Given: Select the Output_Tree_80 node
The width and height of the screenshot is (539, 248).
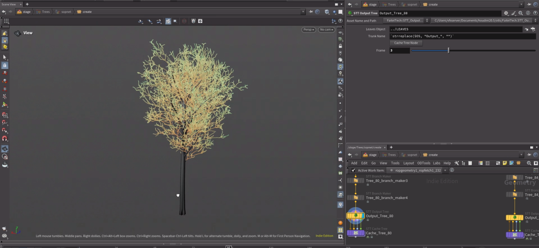Looking at the screenshot, I should (355, 215).
